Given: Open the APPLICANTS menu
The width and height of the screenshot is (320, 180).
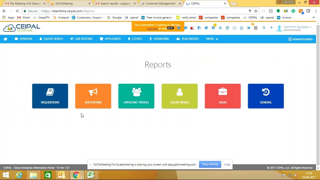Looking at the screenshot, I should tap(110, 39).
